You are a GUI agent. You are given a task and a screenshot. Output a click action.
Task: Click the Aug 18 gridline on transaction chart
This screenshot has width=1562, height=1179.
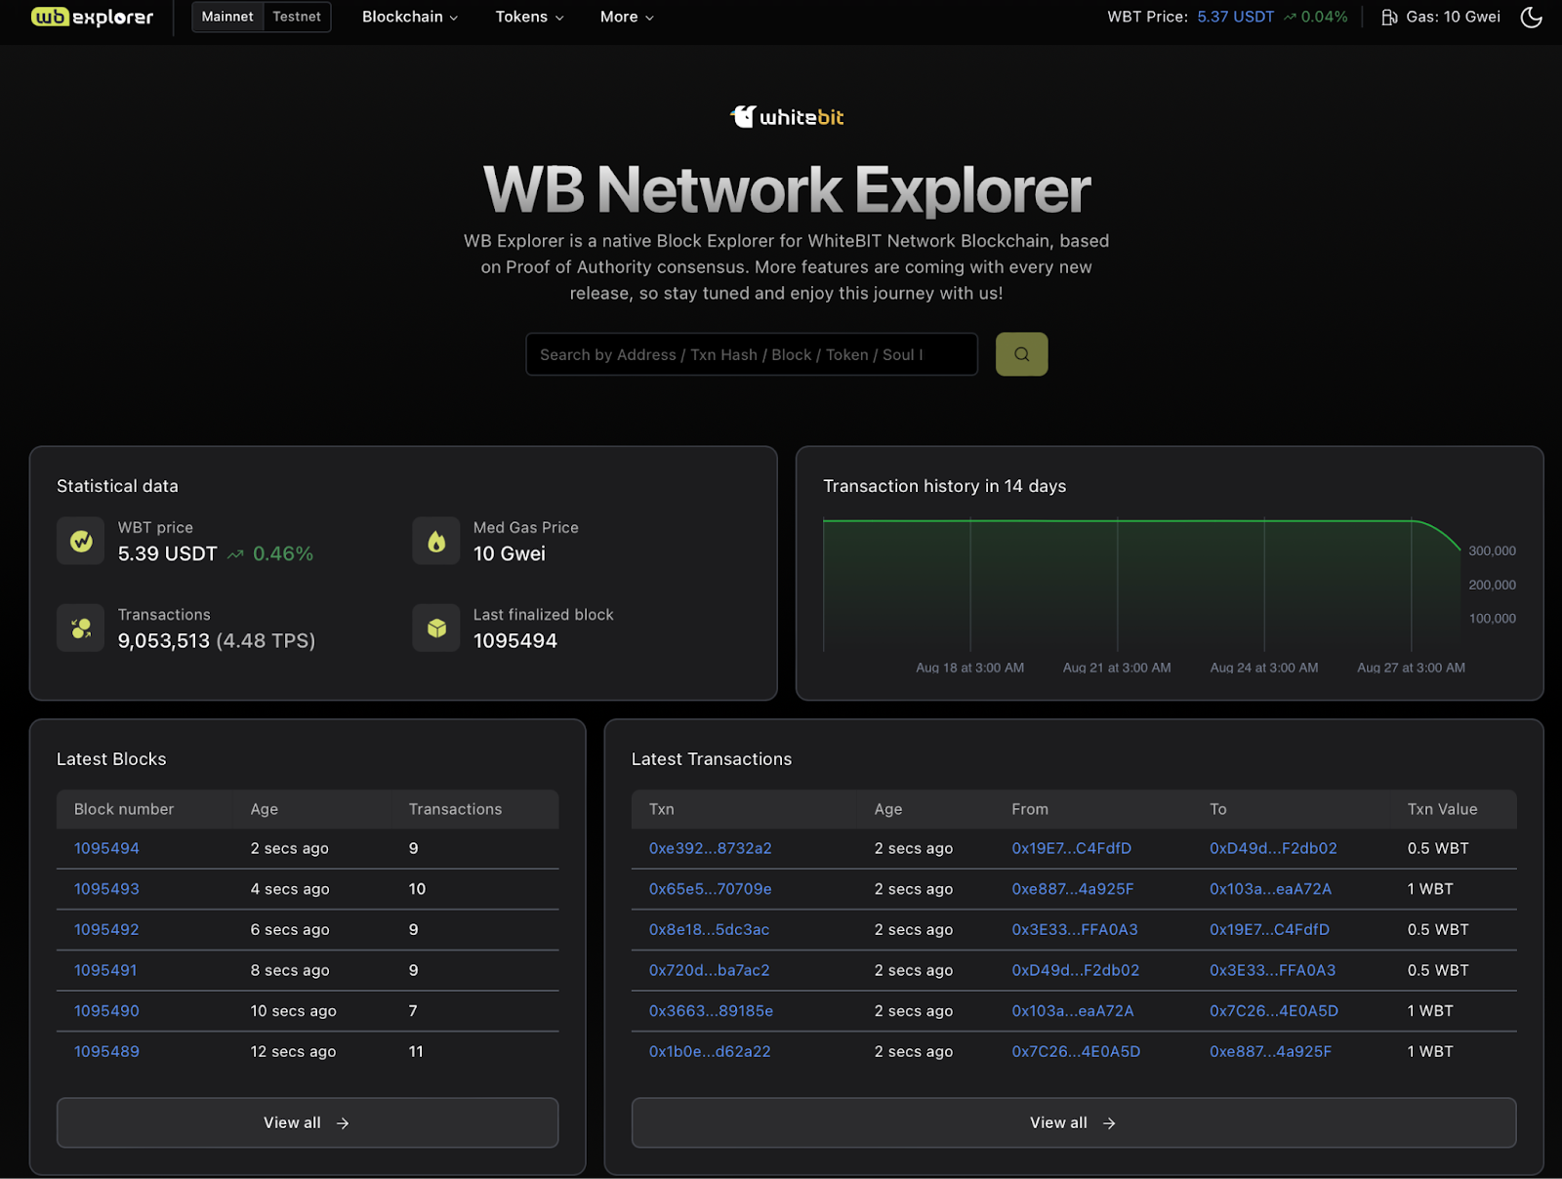(x=970, y=586)
